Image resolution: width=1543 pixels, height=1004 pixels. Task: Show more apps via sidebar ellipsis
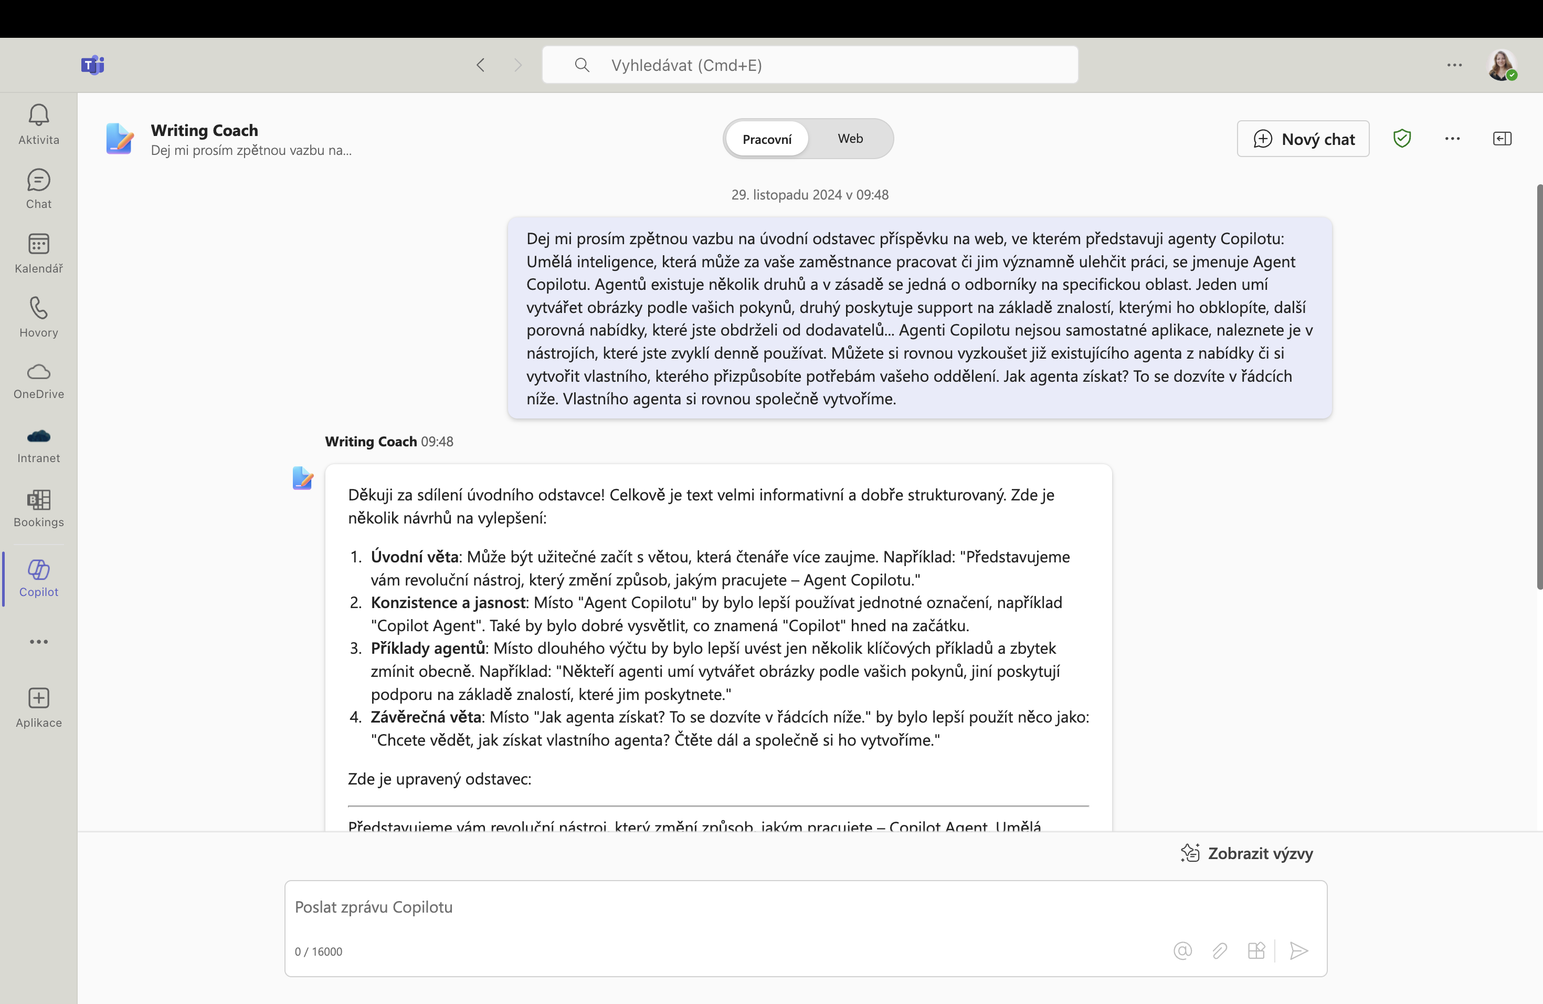[39, 642]
